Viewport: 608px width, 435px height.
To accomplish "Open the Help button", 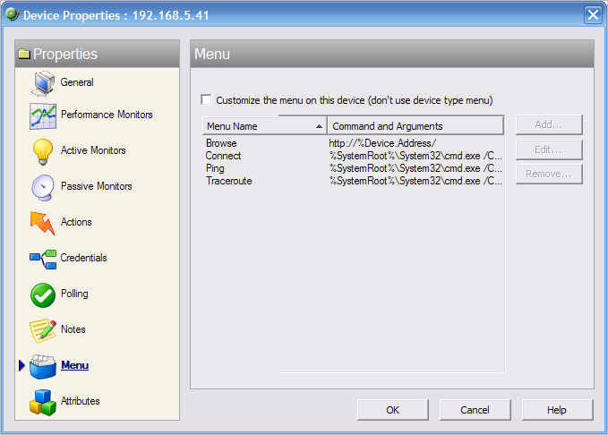I will 557,410.
